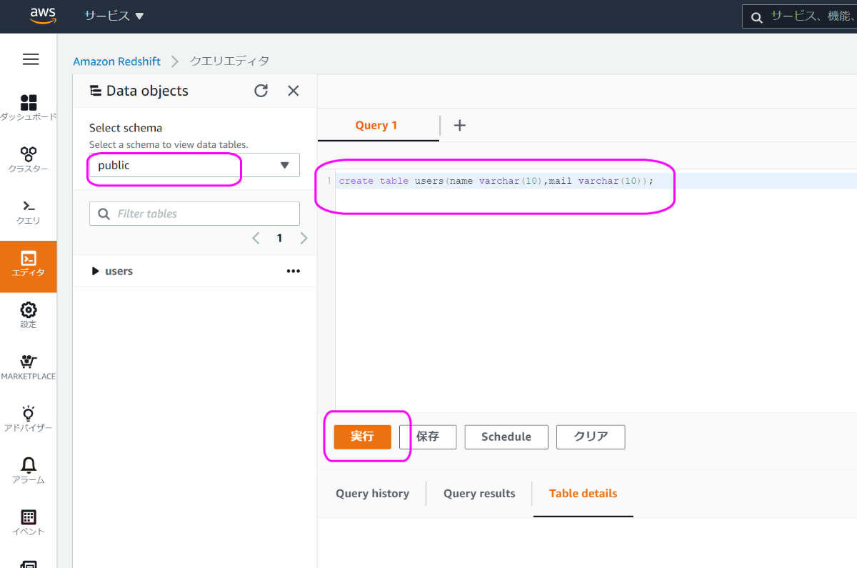857x568 pixels.
Task: Click the クエリエディタ breadcrumb text
Action: (229, 61)
